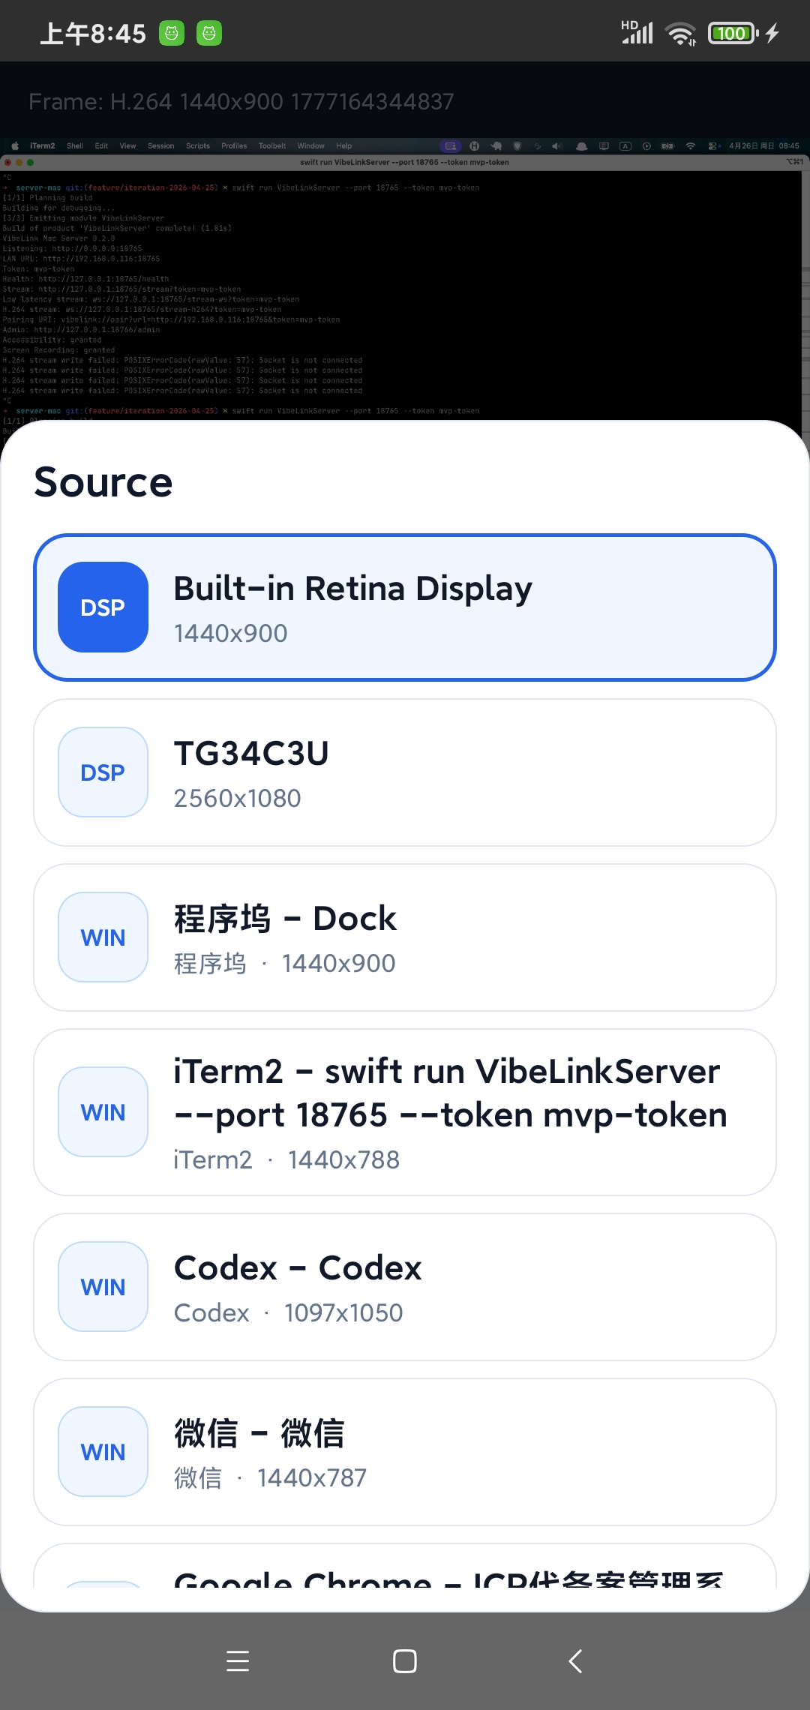Choose the 微信 – 微信 window source
The width and height of the screenshot is (810, 1710).
point(405,1452)
